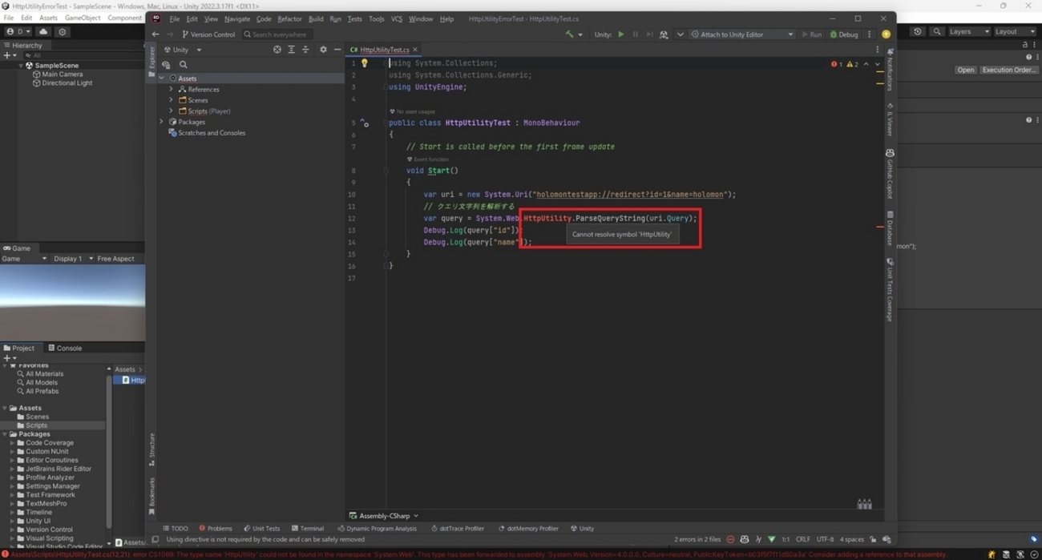This screenshot has width=1042, height=560.
Task: Open the Unit Tests Coverage side panel
Action: click(890, 290)
